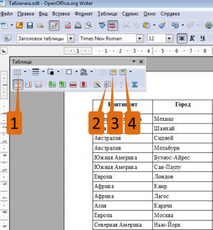This screenshot has height=230, width=213.
Task: Toggle italic К formatting
Action: pyautogui.click(x=192, y=38)
